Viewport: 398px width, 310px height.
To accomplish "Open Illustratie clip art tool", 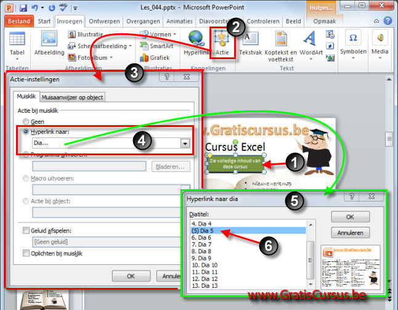I will pyautogui.click(x=86, y=35).
